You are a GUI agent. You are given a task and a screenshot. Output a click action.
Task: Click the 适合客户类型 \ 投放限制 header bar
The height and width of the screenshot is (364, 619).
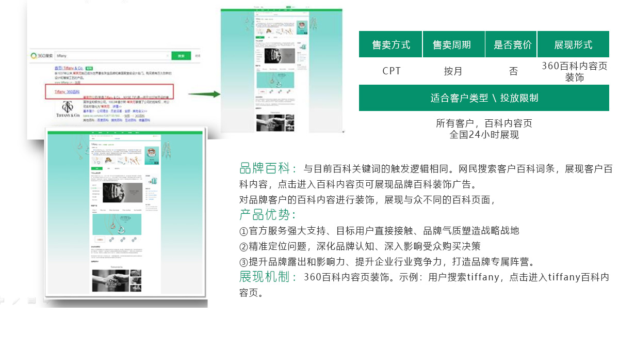click(484, 98)
